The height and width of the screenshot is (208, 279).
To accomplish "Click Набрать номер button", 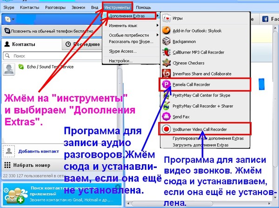I will click(x=32, y=165).
